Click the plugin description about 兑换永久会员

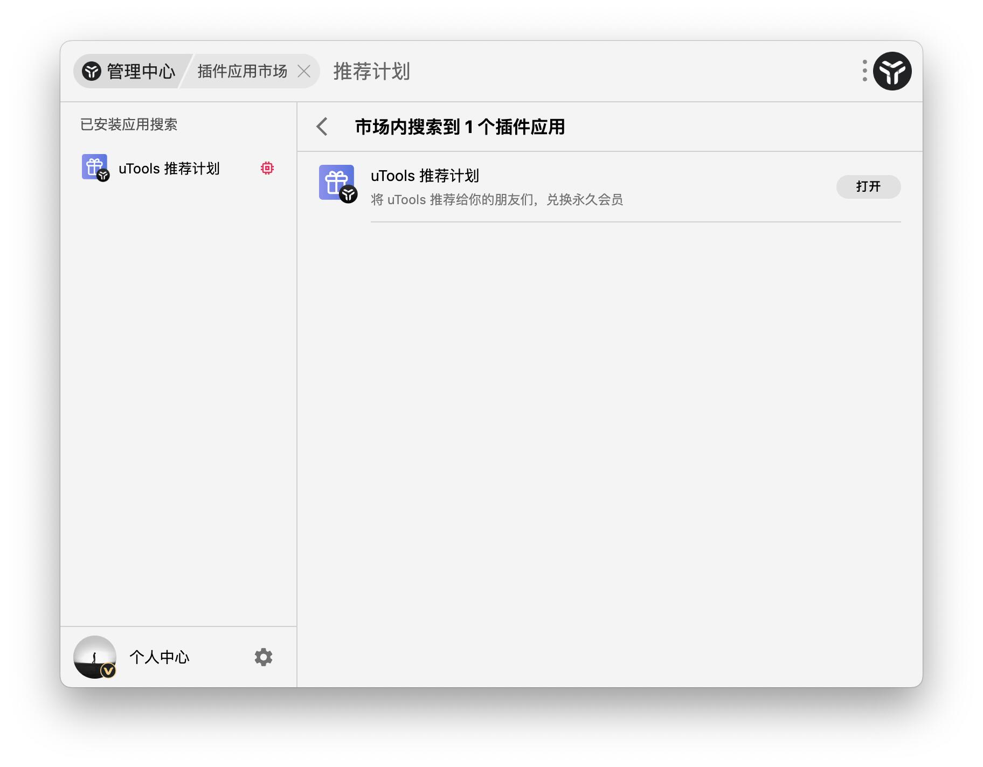click(x=496, y=200)
